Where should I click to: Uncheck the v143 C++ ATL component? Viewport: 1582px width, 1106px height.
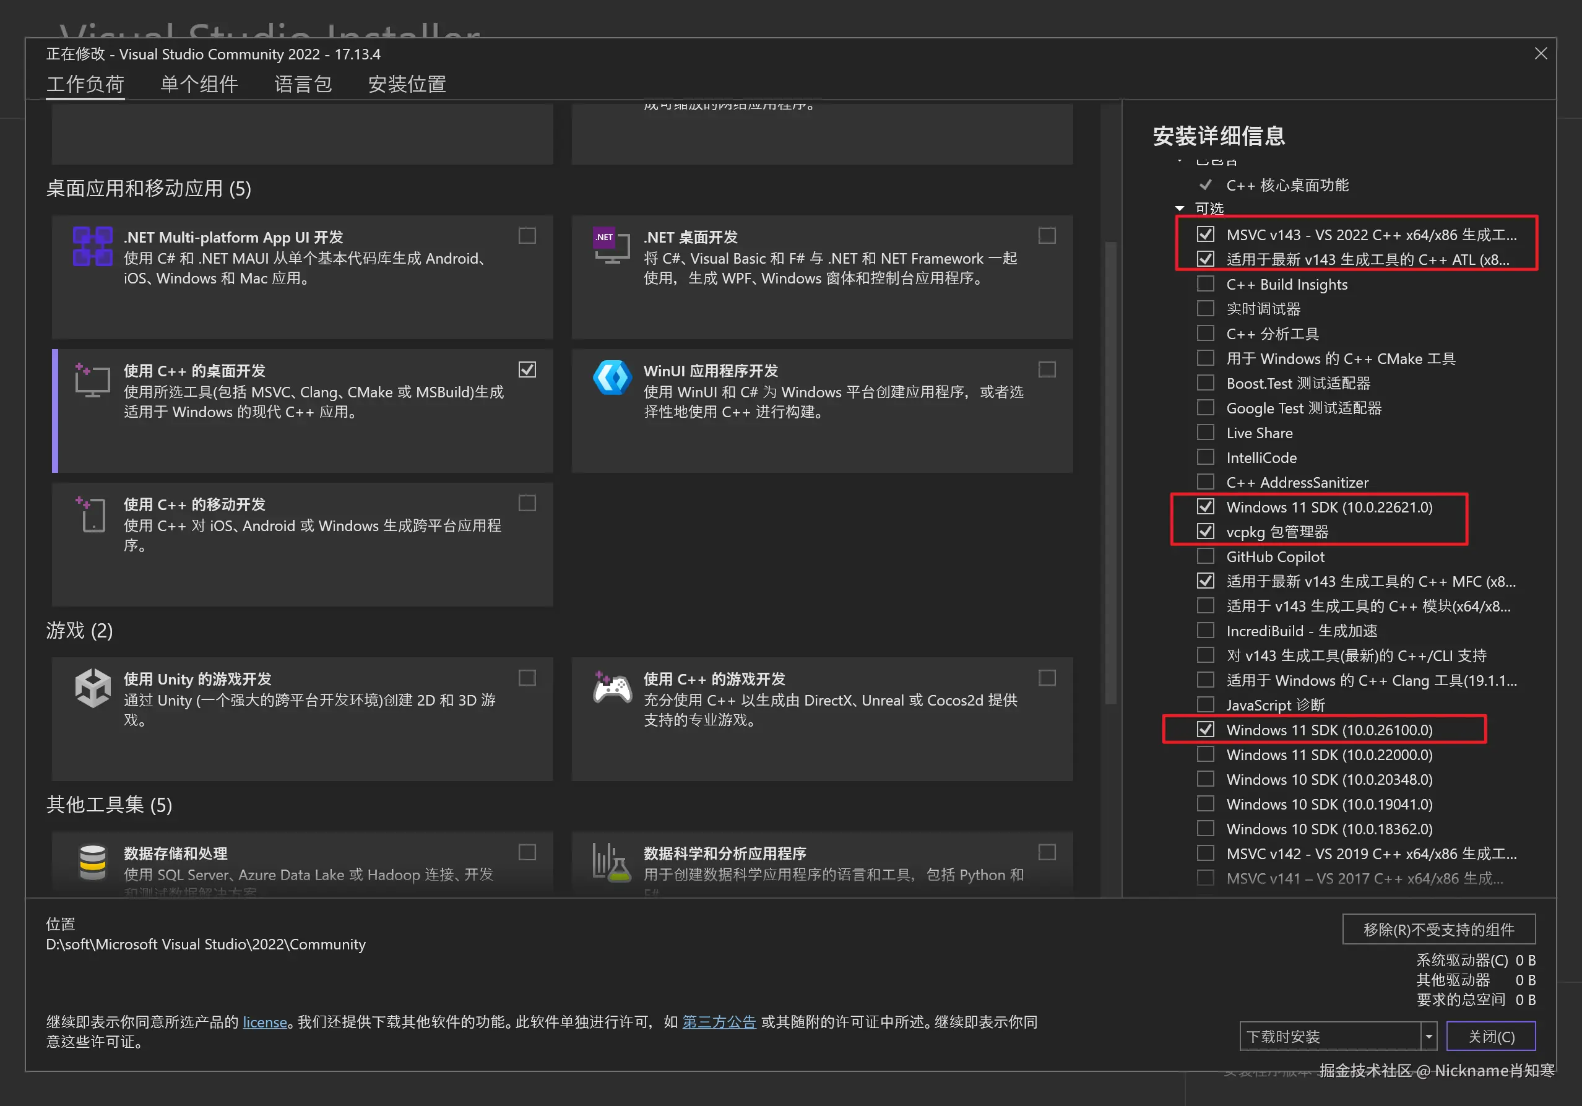click(x=1205, y=259)
